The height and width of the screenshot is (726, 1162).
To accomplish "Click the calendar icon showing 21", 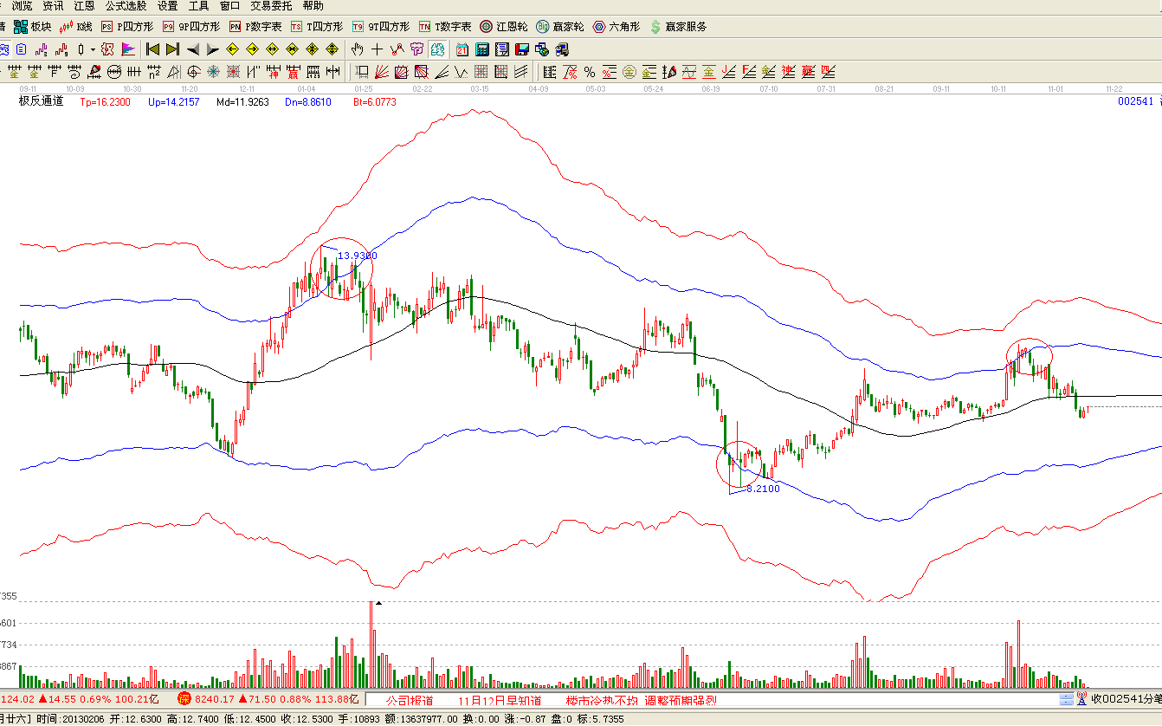I will pyautogui.click(x=462, y=49).
